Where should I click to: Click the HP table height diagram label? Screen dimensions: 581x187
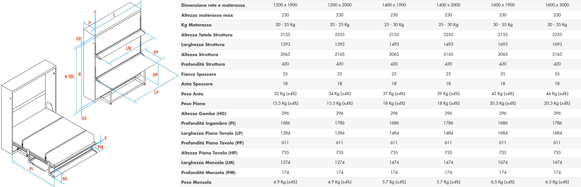click(155, 75)
